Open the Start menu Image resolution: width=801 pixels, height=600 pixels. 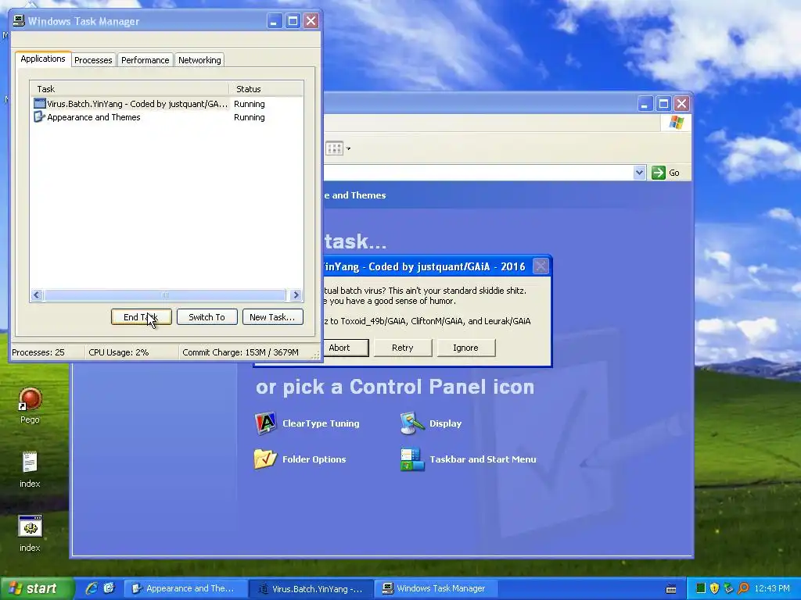click(36, 588)
